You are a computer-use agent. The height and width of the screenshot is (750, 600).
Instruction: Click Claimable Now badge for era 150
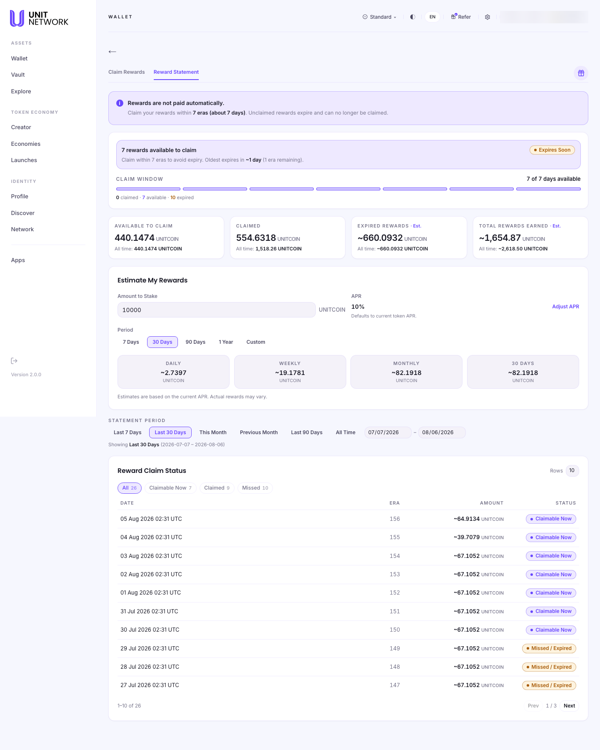click(x=551, y=630)
